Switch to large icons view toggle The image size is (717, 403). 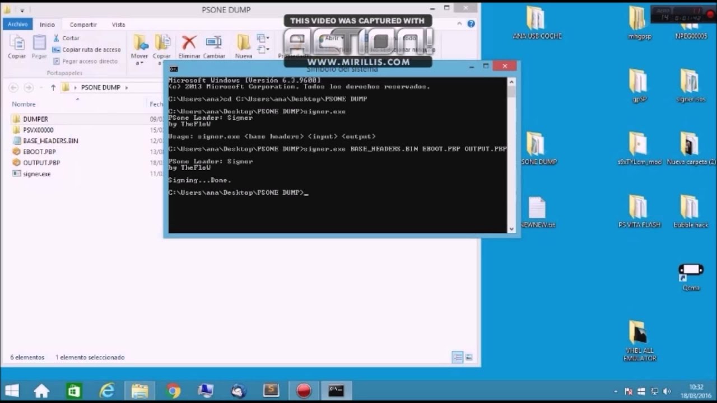[x=469, y=357]
